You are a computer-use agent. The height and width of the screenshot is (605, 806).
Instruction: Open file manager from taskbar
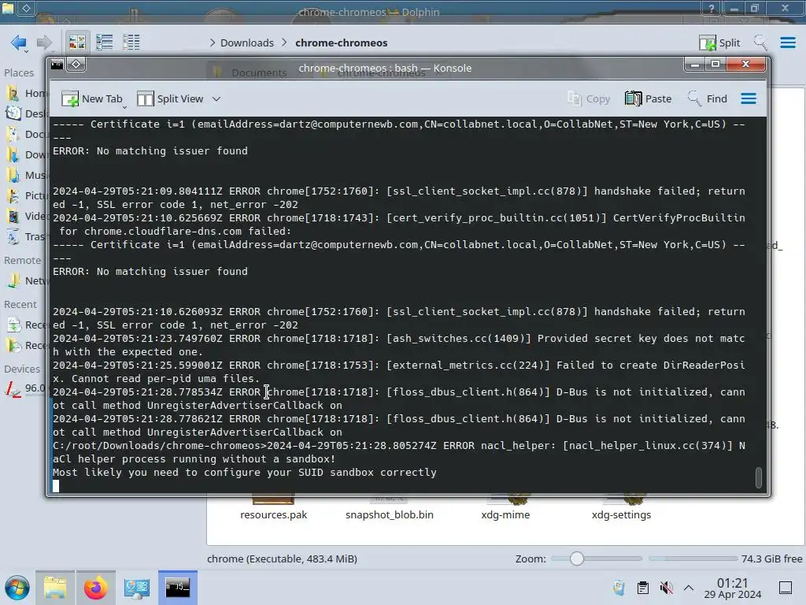click(55, 588)
